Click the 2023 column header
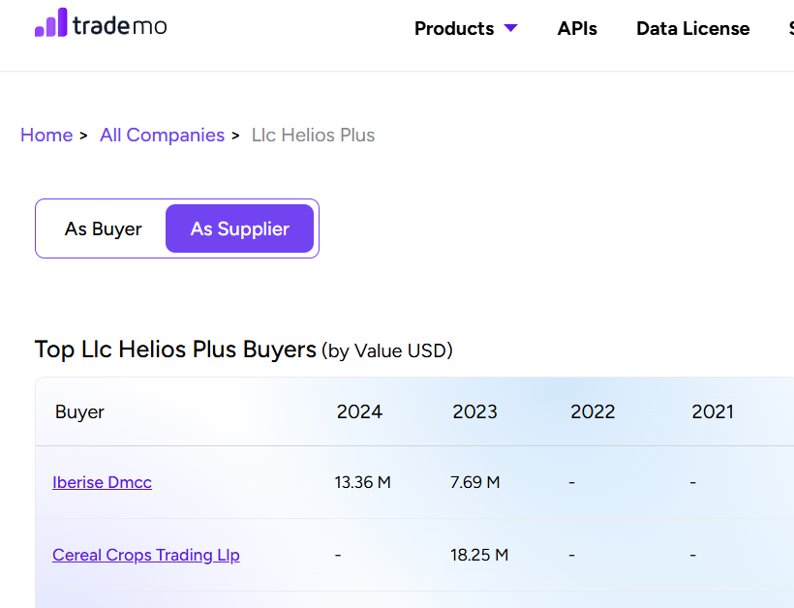The width and height of the screenshot is (794, 608). pyautogui.click(x=475, y=412)
